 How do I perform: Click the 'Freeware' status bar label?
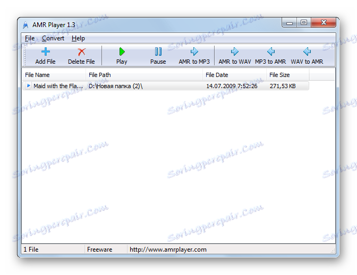pos(100,250)
